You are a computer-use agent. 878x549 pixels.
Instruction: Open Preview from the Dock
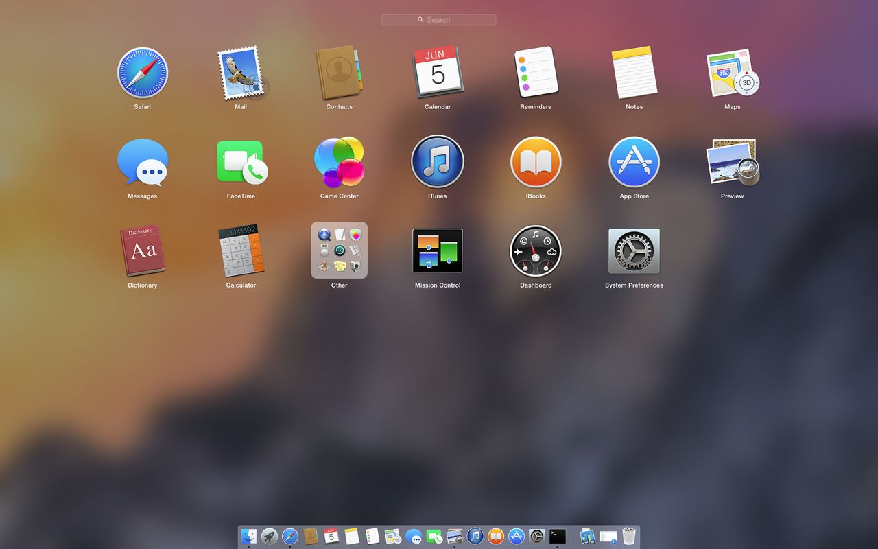click(x=455, y=536)
